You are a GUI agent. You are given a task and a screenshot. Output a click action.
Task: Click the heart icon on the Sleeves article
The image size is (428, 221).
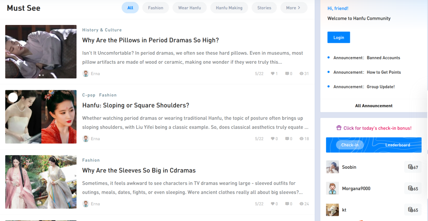tap(273, 204)
